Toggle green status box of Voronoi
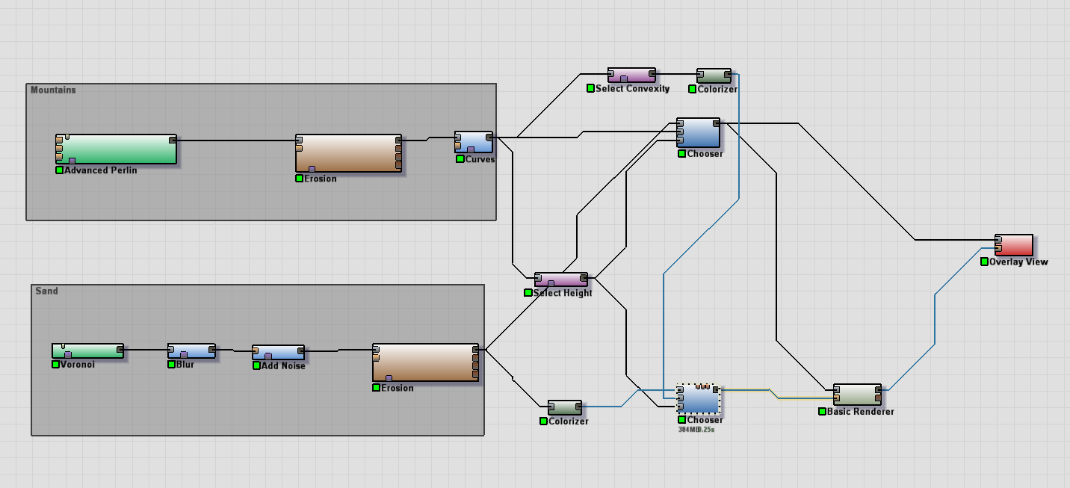The width and height of the screenshot is (1070, 488). 55,365
